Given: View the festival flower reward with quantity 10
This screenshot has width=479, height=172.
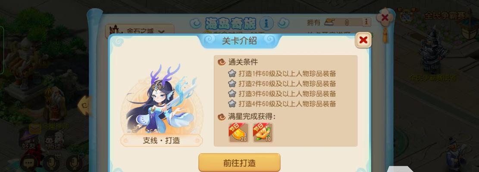Looking at the screenshot, I should pos(263,133).
